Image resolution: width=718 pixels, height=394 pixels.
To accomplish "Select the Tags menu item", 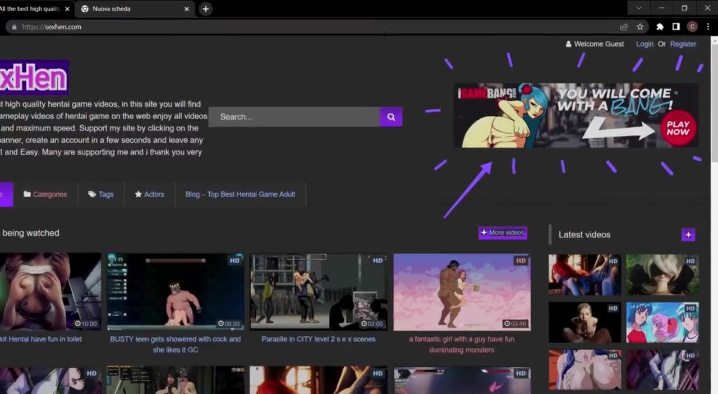I will point(101,194).
